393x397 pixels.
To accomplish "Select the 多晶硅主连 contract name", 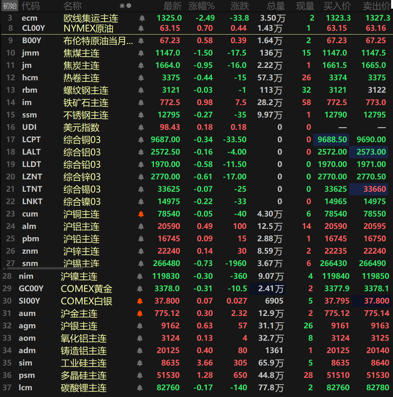I will coord(84,375).
